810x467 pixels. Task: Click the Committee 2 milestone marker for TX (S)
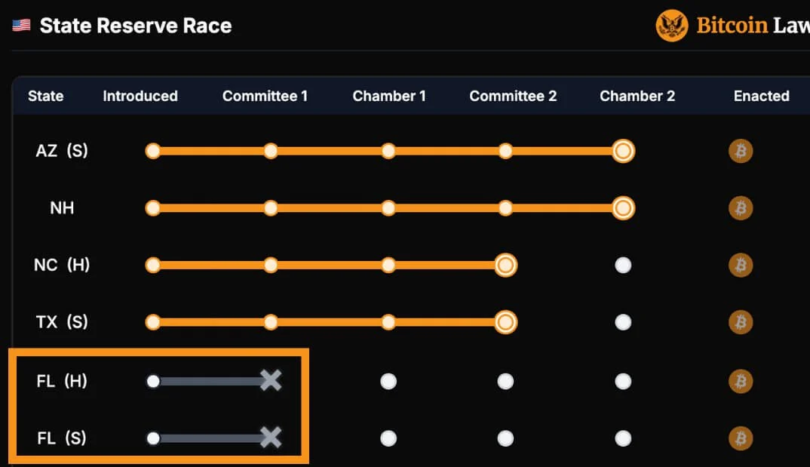click(505, 321)
